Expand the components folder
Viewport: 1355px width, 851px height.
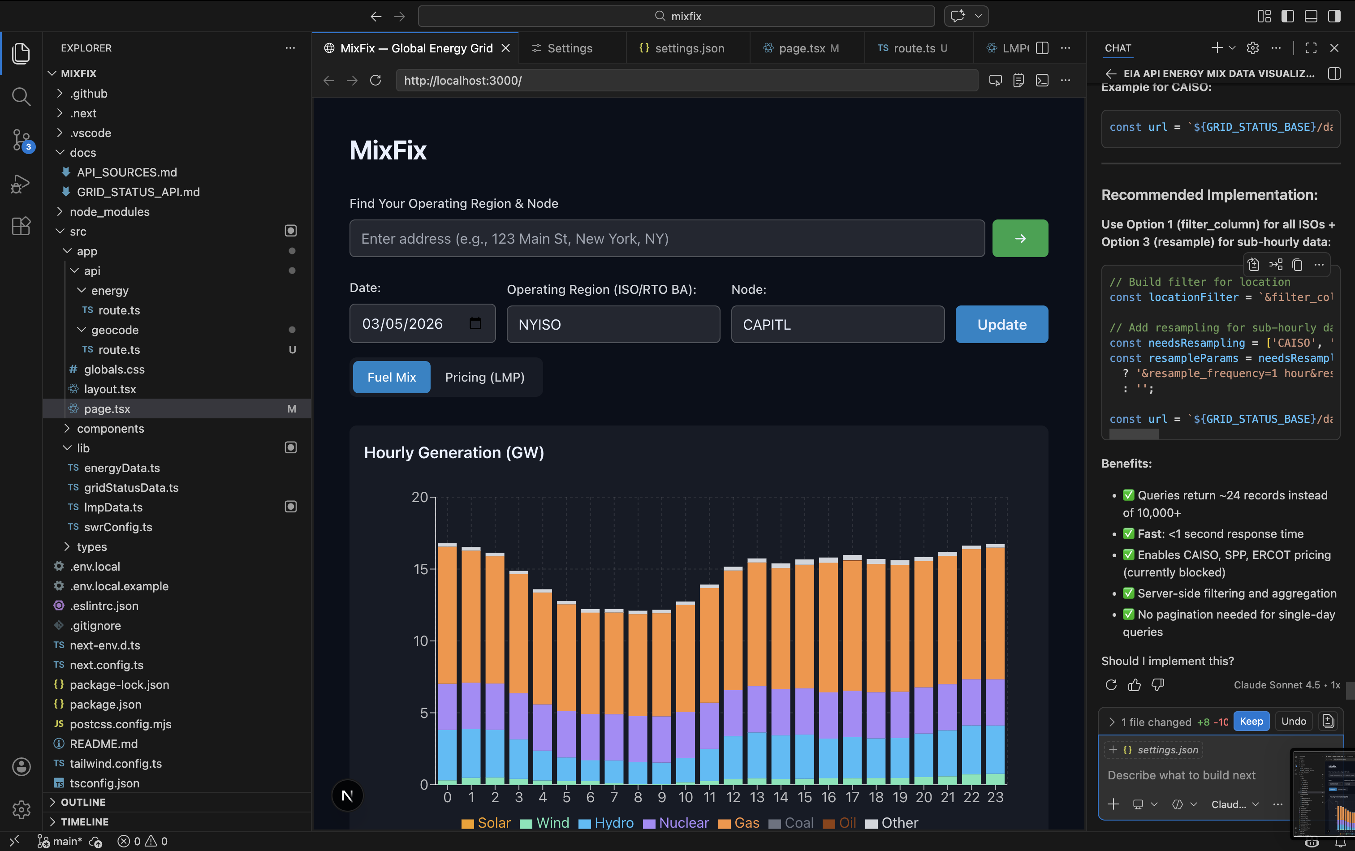click(x=110, y=428)
